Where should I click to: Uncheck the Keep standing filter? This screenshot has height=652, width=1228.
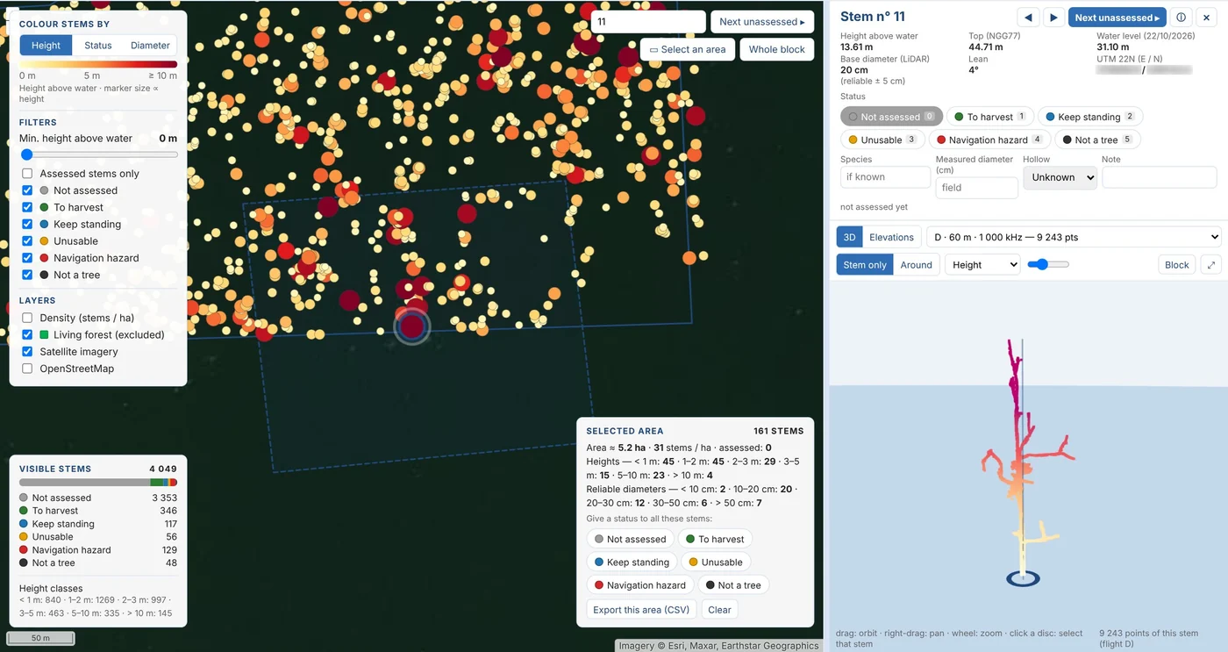pyautogui.click(x=27, y=225)
